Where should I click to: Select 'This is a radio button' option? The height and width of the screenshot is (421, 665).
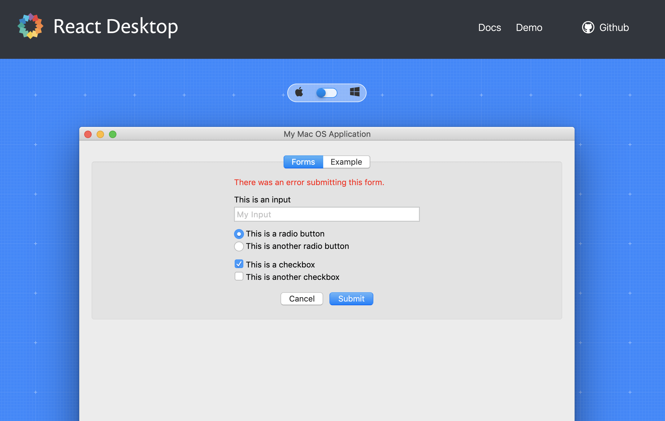(239, 234)
